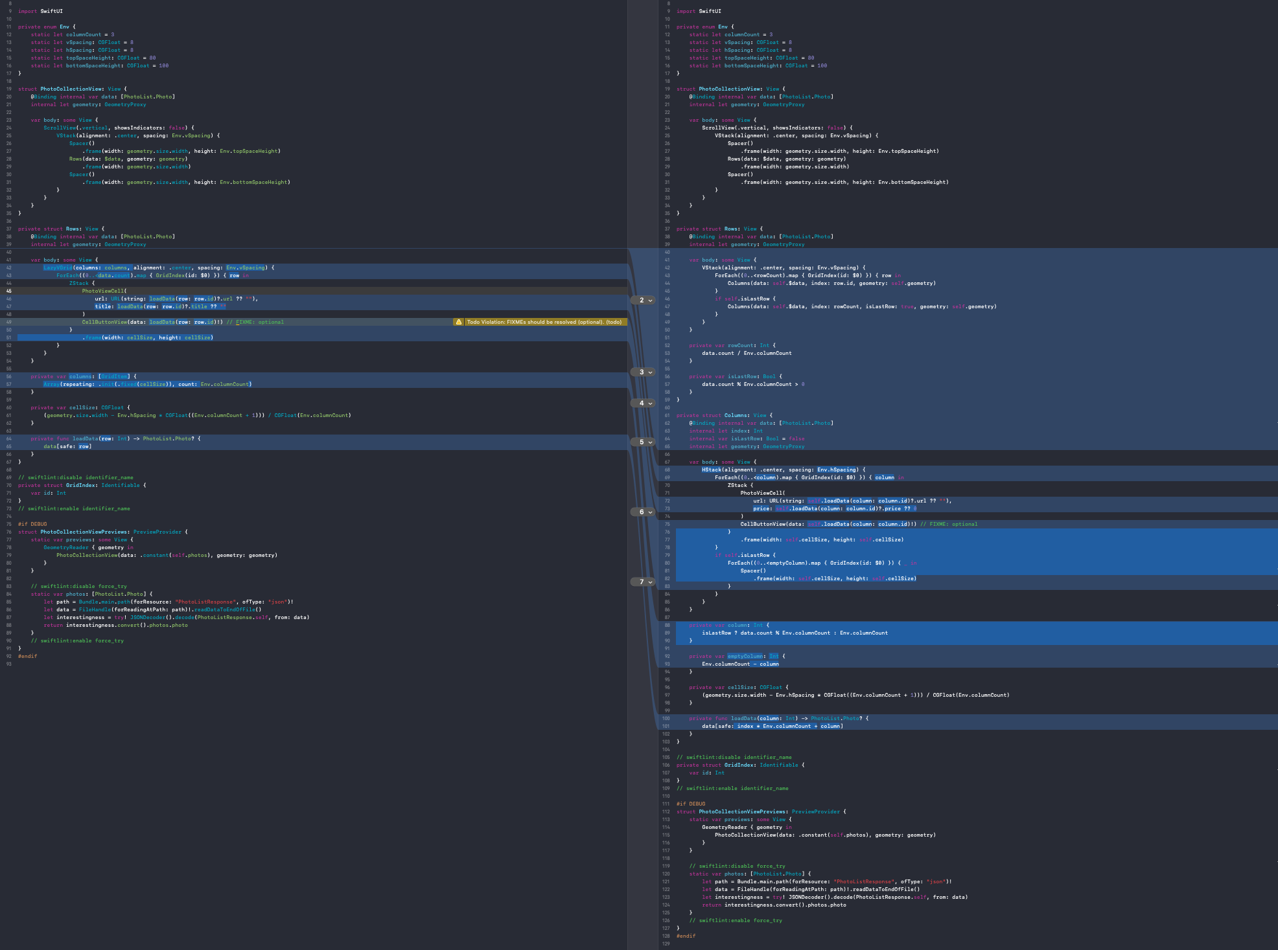The width and height of the screenshot is (1278, 950).
Task: Select highlighted HStack token in right pane
Action: coord(711,469)
